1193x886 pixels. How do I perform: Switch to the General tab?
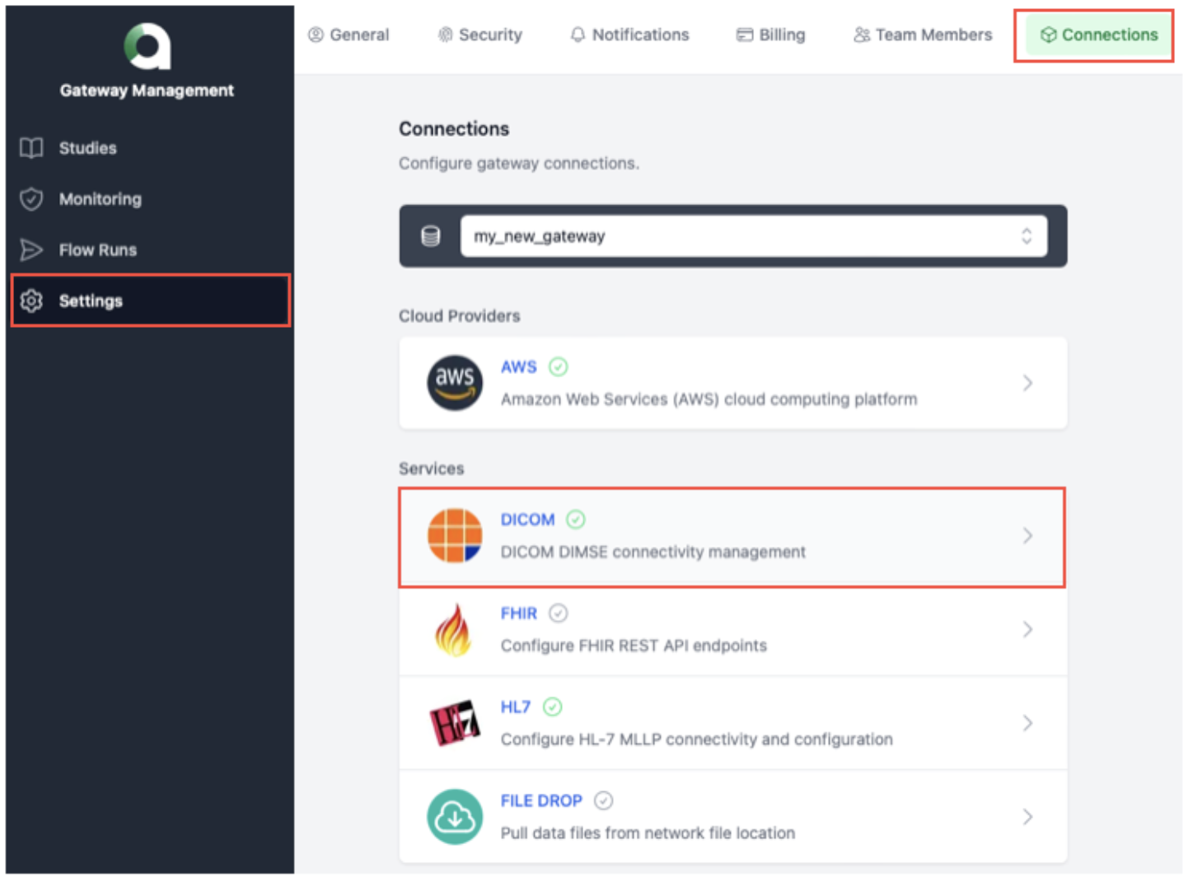(x=349, y=35)
